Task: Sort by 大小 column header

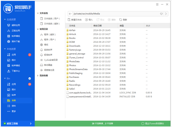Action: [x=157, y=26]
